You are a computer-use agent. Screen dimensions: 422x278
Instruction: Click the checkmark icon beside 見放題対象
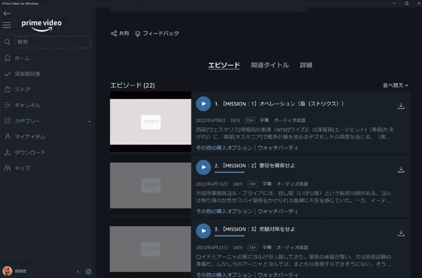click(x=7, y=73)
